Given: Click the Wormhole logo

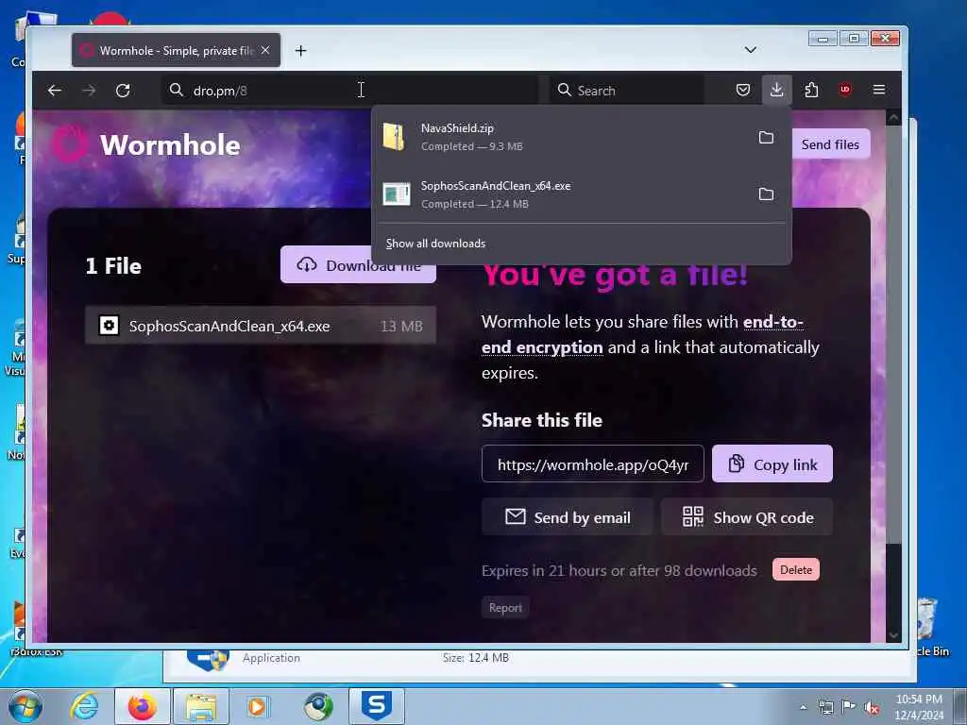Looking at the screenshot, I should click(x=146, y=144).
